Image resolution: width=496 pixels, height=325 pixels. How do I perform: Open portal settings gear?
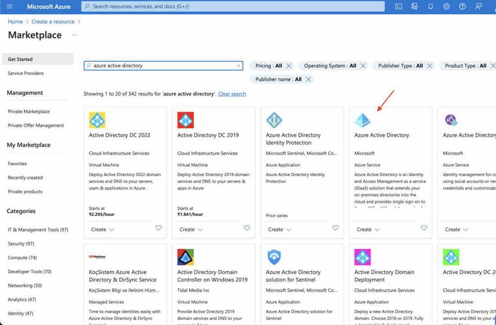tap(446, 6)
